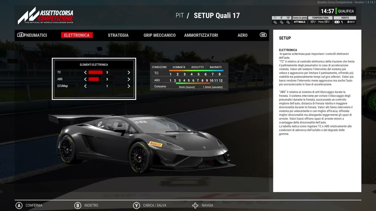Select the Elettronica tab
The width and height of the screenshot is (376, 211).
point(77,35)
